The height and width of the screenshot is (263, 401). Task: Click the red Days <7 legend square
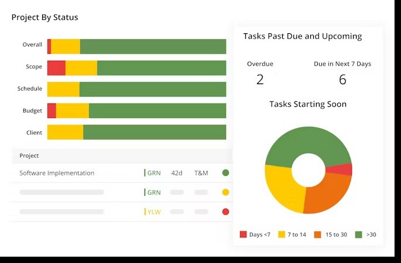pos(243,234)
